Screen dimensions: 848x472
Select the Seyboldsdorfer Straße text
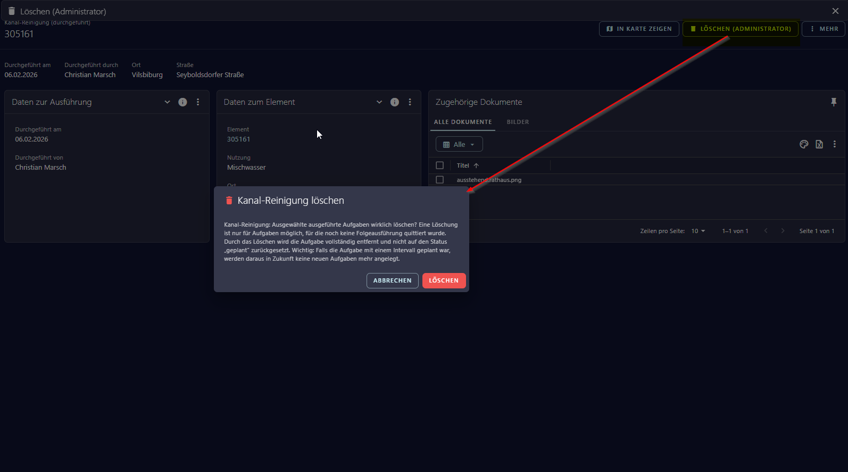pos(210,75)
